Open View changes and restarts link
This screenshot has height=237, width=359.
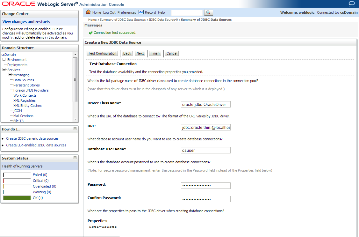(x=26, y=22)
